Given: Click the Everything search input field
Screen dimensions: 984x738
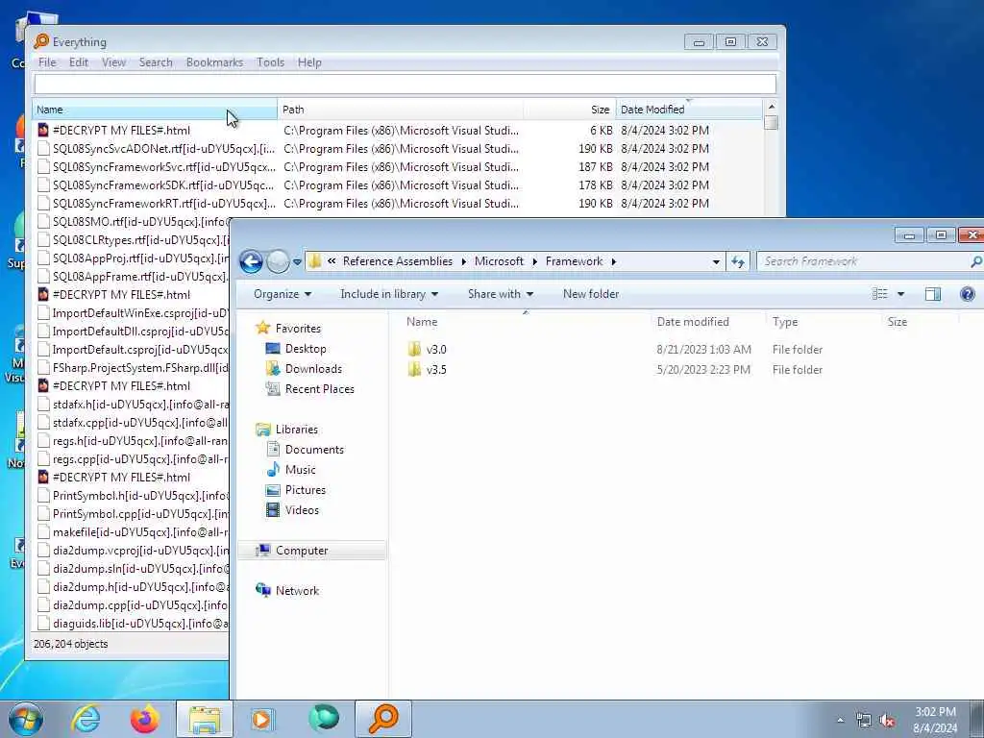Looking at the screenshot, I should pyautogui.click(x=405, y=84).
